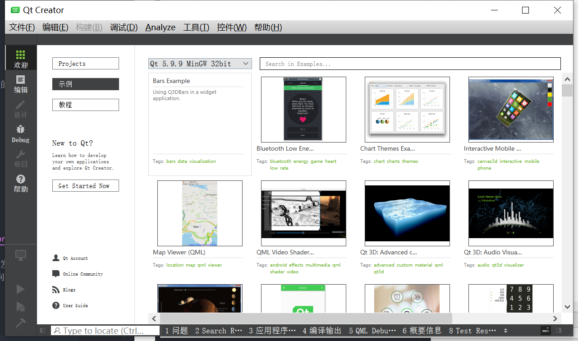Screen dimensions: 578x341
Task: Open the Bars Example card title
Action: tap(171, 81)
